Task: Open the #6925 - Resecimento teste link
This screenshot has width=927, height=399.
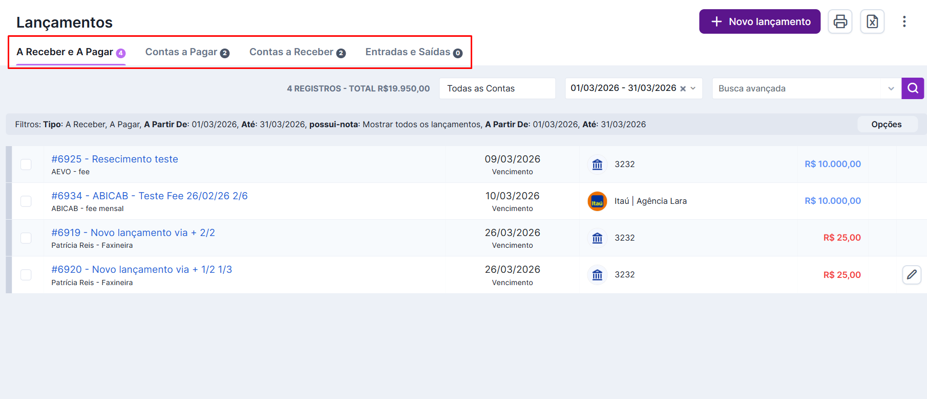Action: pos(115,159)
